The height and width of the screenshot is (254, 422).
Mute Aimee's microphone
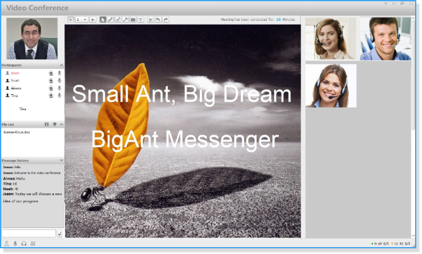59,88
